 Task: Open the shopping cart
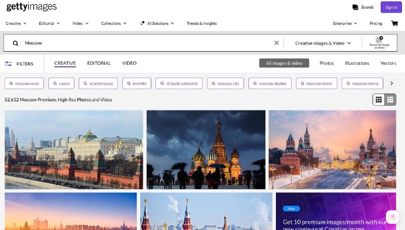point(394,23)
